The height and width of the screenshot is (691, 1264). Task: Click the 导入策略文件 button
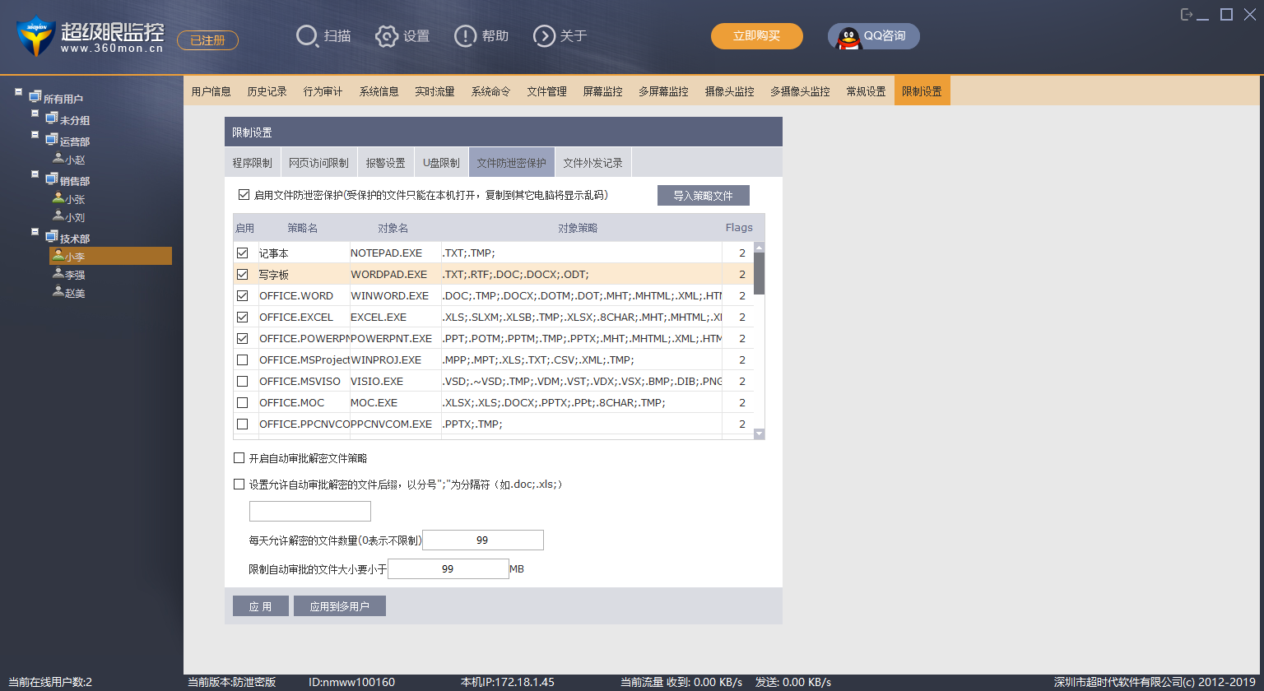[703, 196]
